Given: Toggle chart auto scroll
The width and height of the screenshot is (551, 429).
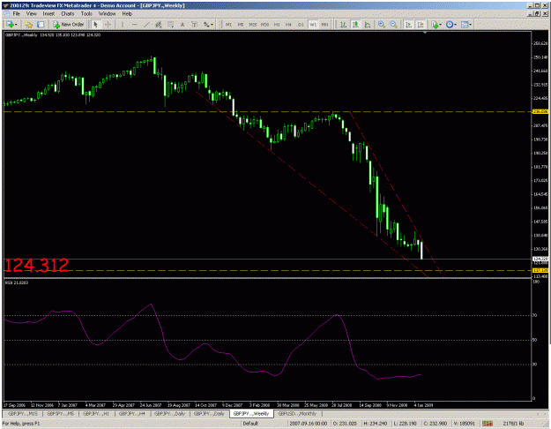Looking at the screenshot, I should tap(408, 25).
